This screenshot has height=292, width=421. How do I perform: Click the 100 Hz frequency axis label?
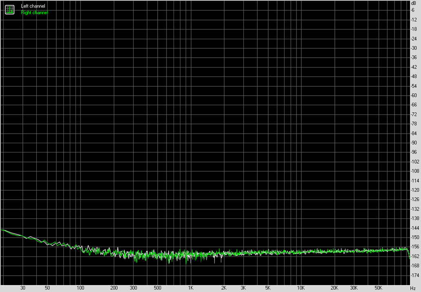point(80,288)
